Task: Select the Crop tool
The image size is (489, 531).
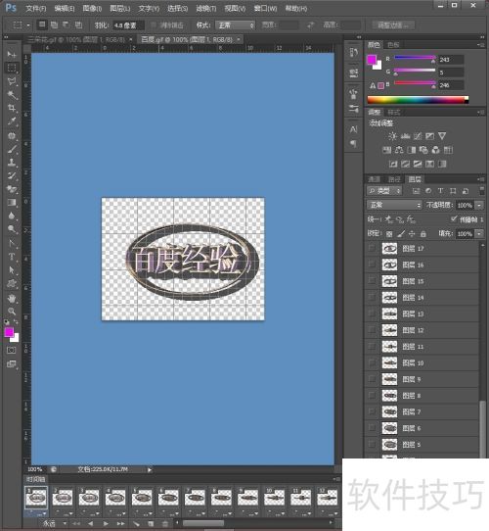Action: click(x=12, y=109)
